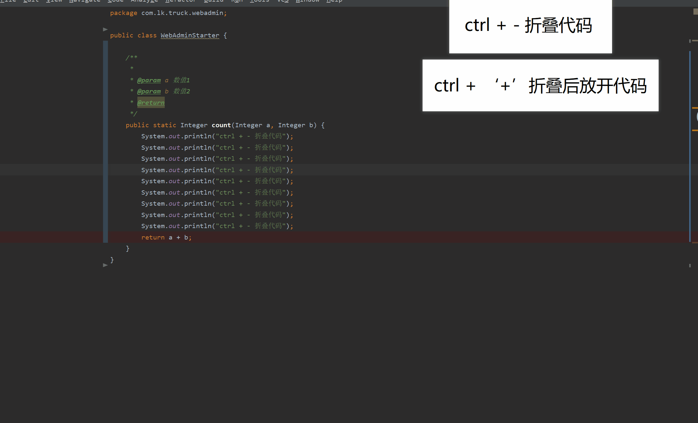Screen dimensions: 698x423
Task: Open the Help menu
Action: point(334,1)
